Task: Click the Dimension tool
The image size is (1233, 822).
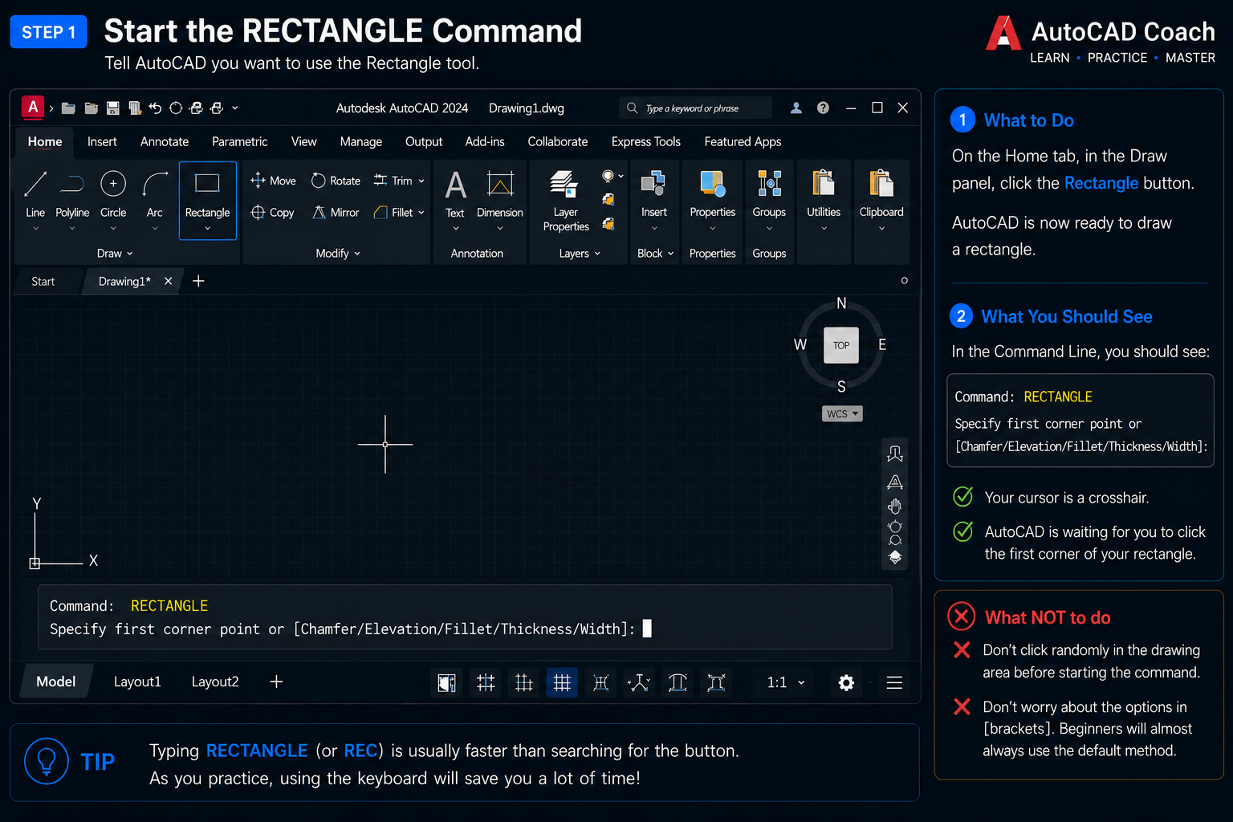Action: 500,193
